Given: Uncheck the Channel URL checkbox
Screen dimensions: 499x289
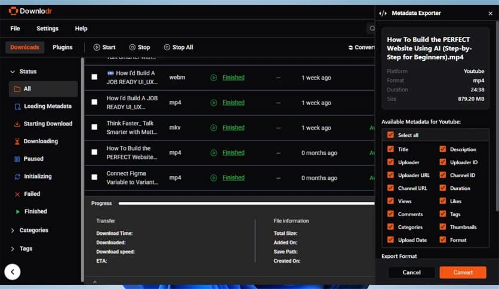Looking at the screenshot, I should click(390, 187).
